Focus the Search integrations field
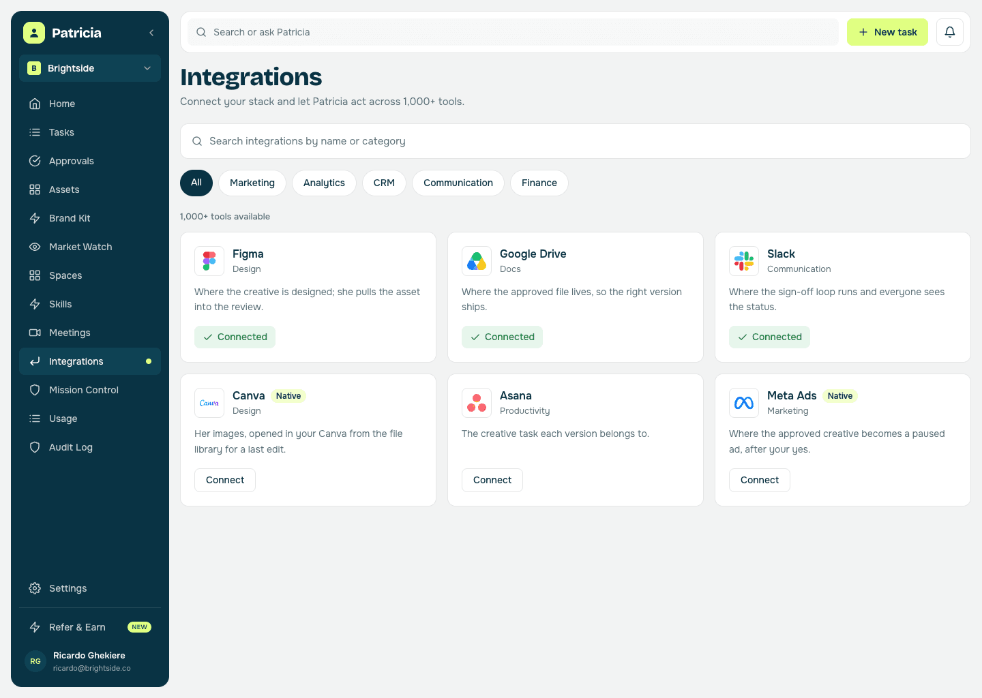The width and height of the screenshot is (982, 698). click(x=576, y=141)
